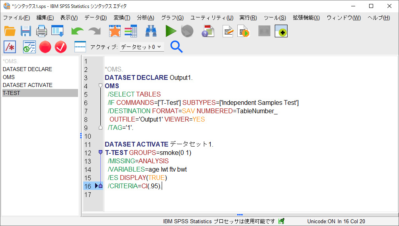Save the syntax file with disk icon
The height and width of the screenshot is (226, 399).
coord(26,31)
